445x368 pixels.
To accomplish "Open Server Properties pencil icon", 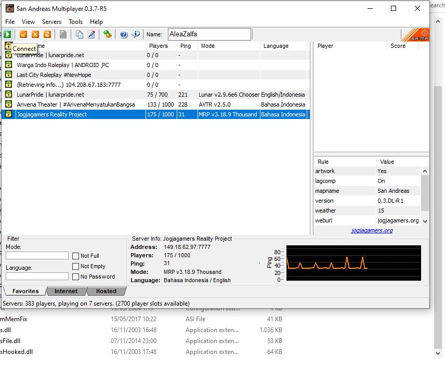I will 91,34.
